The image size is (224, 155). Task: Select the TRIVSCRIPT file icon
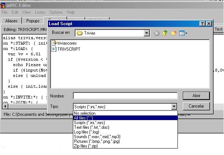pyautogui.click(x=54, y=49)
